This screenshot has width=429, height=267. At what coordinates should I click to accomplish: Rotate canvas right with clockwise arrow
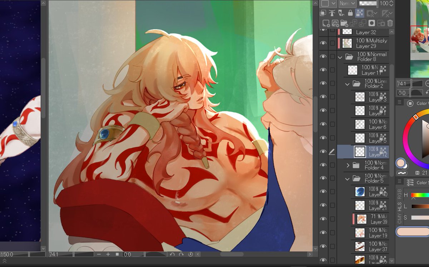pyautogui.click(x=181, y=254)
